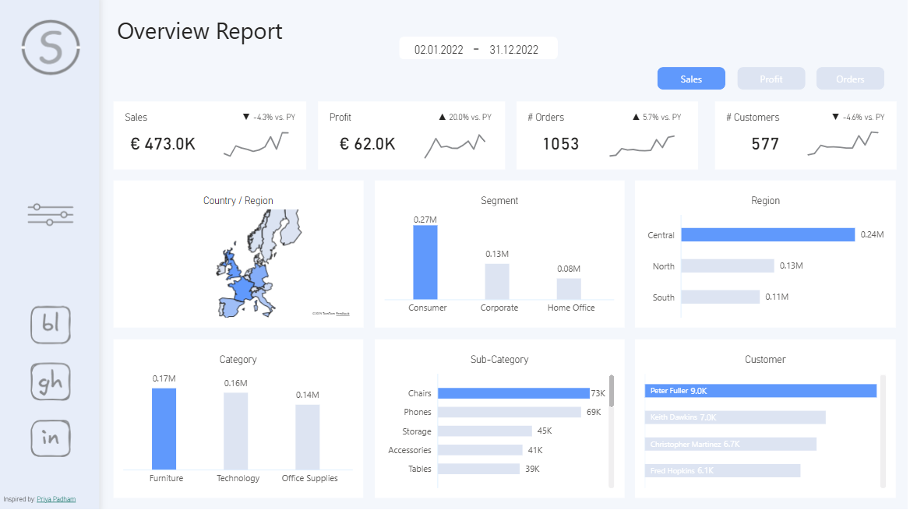Select the Europe map in Country / Region
This screenshot has width=910, height=510.
click(x=259, y=263)
